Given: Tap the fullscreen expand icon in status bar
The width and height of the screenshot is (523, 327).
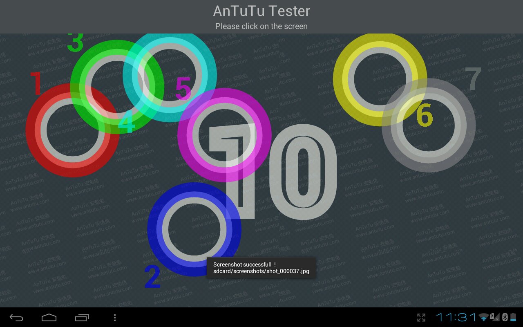Looking at the screenshot, I should (x=421, y=318).
